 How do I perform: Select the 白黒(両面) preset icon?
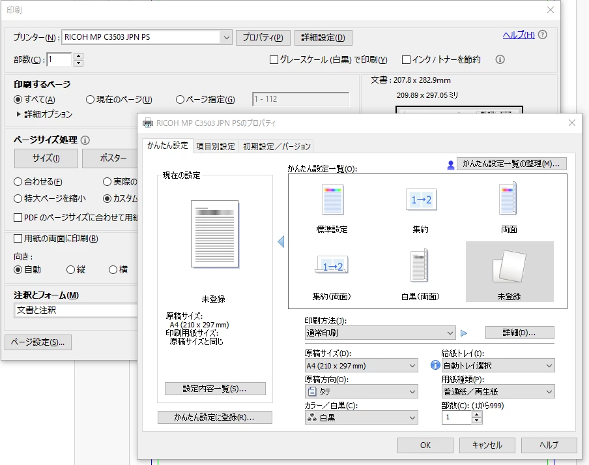419,265
